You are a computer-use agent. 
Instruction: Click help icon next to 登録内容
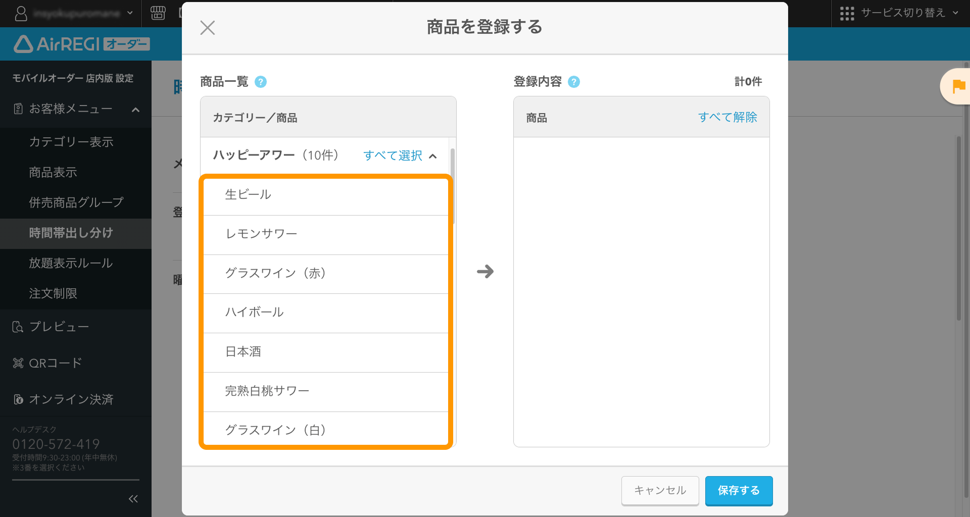point(574,82)
